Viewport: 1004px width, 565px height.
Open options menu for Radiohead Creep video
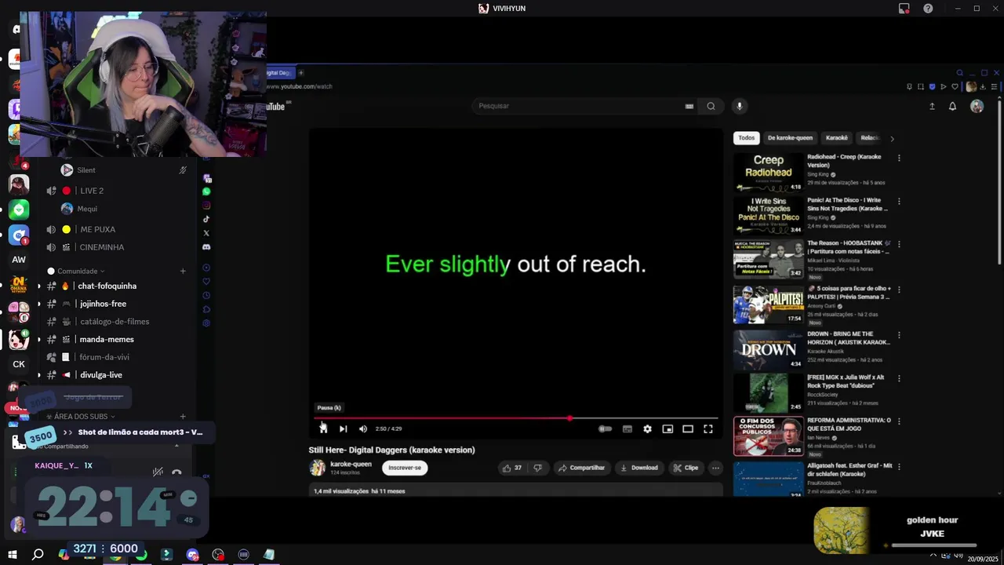pyautogui.click(x=899, y=158)
